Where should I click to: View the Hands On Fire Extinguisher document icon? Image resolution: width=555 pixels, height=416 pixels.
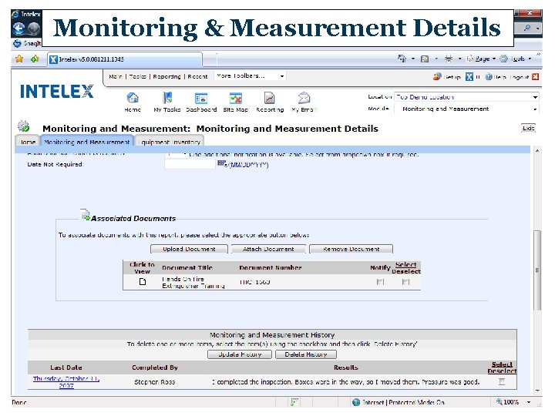click(x=143, y=282)
